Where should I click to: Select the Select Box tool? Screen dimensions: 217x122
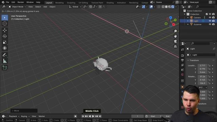pos(5,18)
